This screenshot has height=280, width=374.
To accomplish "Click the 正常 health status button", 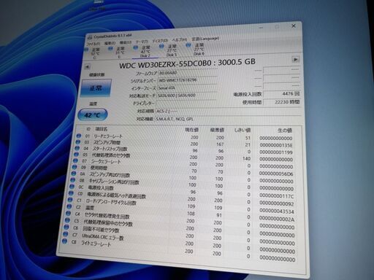I will [x=96, y=88].
